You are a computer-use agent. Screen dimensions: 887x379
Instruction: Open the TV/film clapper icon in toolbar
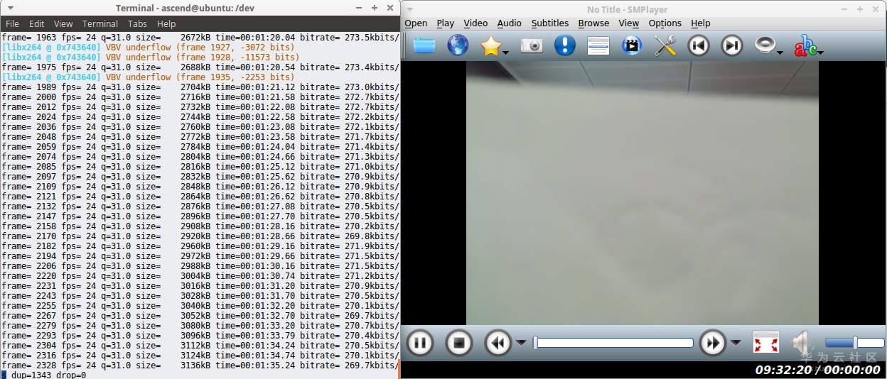632,45
